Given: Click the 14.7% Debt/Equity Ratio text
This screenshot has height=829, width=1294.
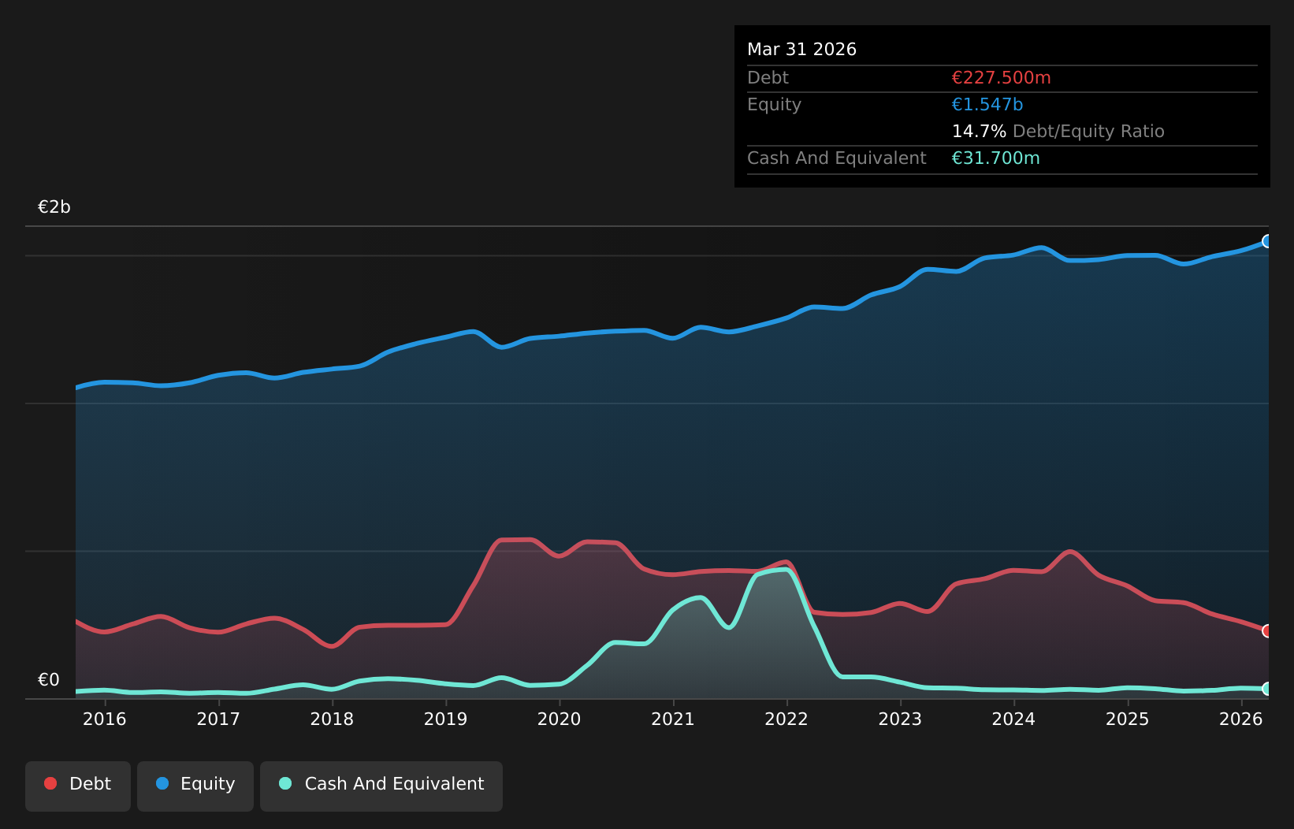Looking at the screenshot, I should coord(1058,132).
